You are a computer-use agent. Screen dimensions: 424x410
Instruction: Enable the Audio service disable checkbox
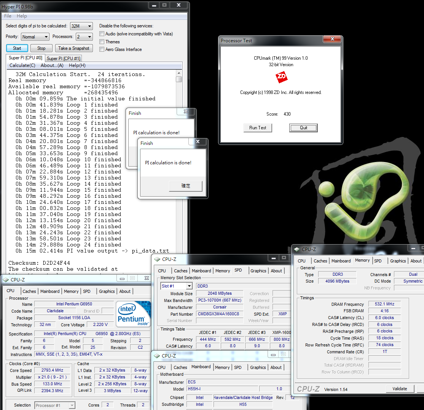coord(102,34)
